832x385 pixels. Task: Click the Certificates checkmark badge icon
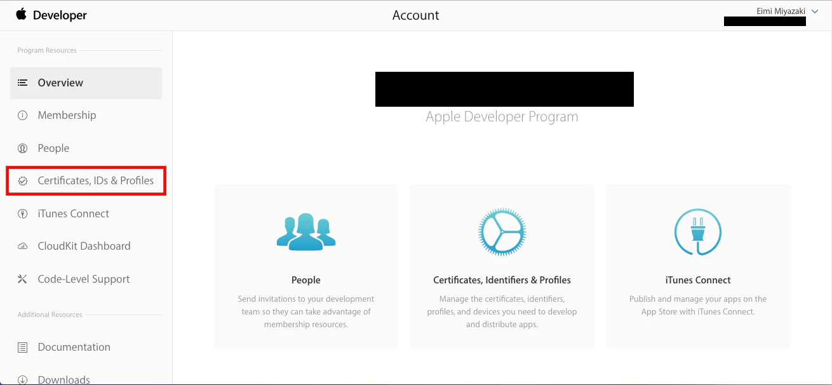coord(22,181)
